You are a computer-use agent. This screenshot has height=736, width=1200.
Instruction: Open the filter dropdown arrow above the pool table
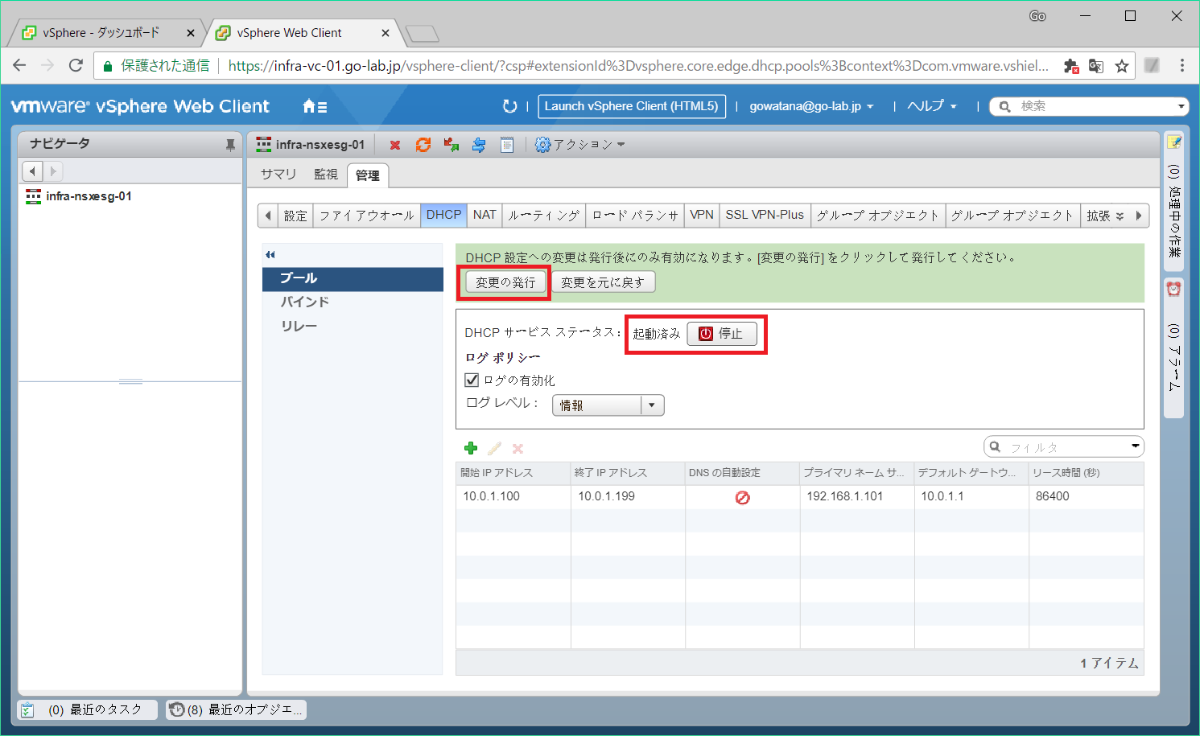(1135, 446)
